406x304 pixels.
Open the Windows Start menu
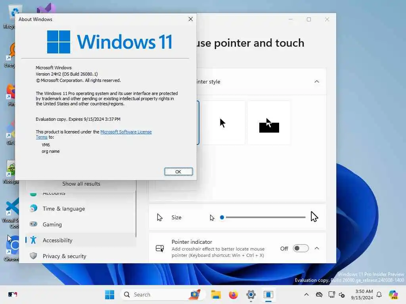pyautogui.click(x=109, y=294)
